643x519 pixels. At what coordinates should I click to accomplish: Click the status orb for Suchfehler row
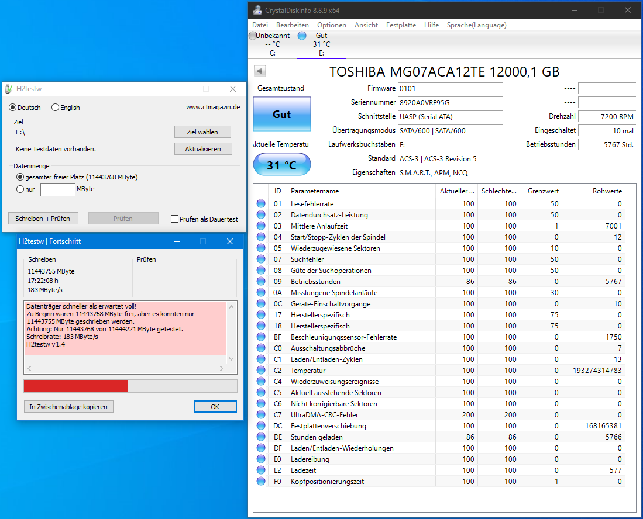pos(261,259)
